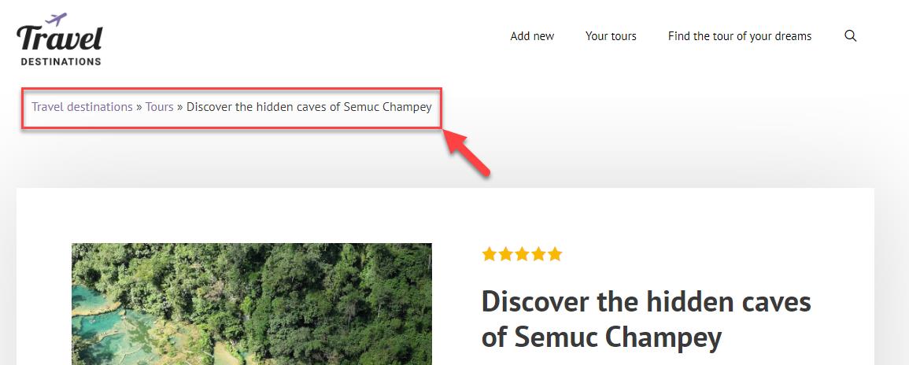Click the first rating star
This screenshot has height=365, width=909.
[x=490, y=254]
